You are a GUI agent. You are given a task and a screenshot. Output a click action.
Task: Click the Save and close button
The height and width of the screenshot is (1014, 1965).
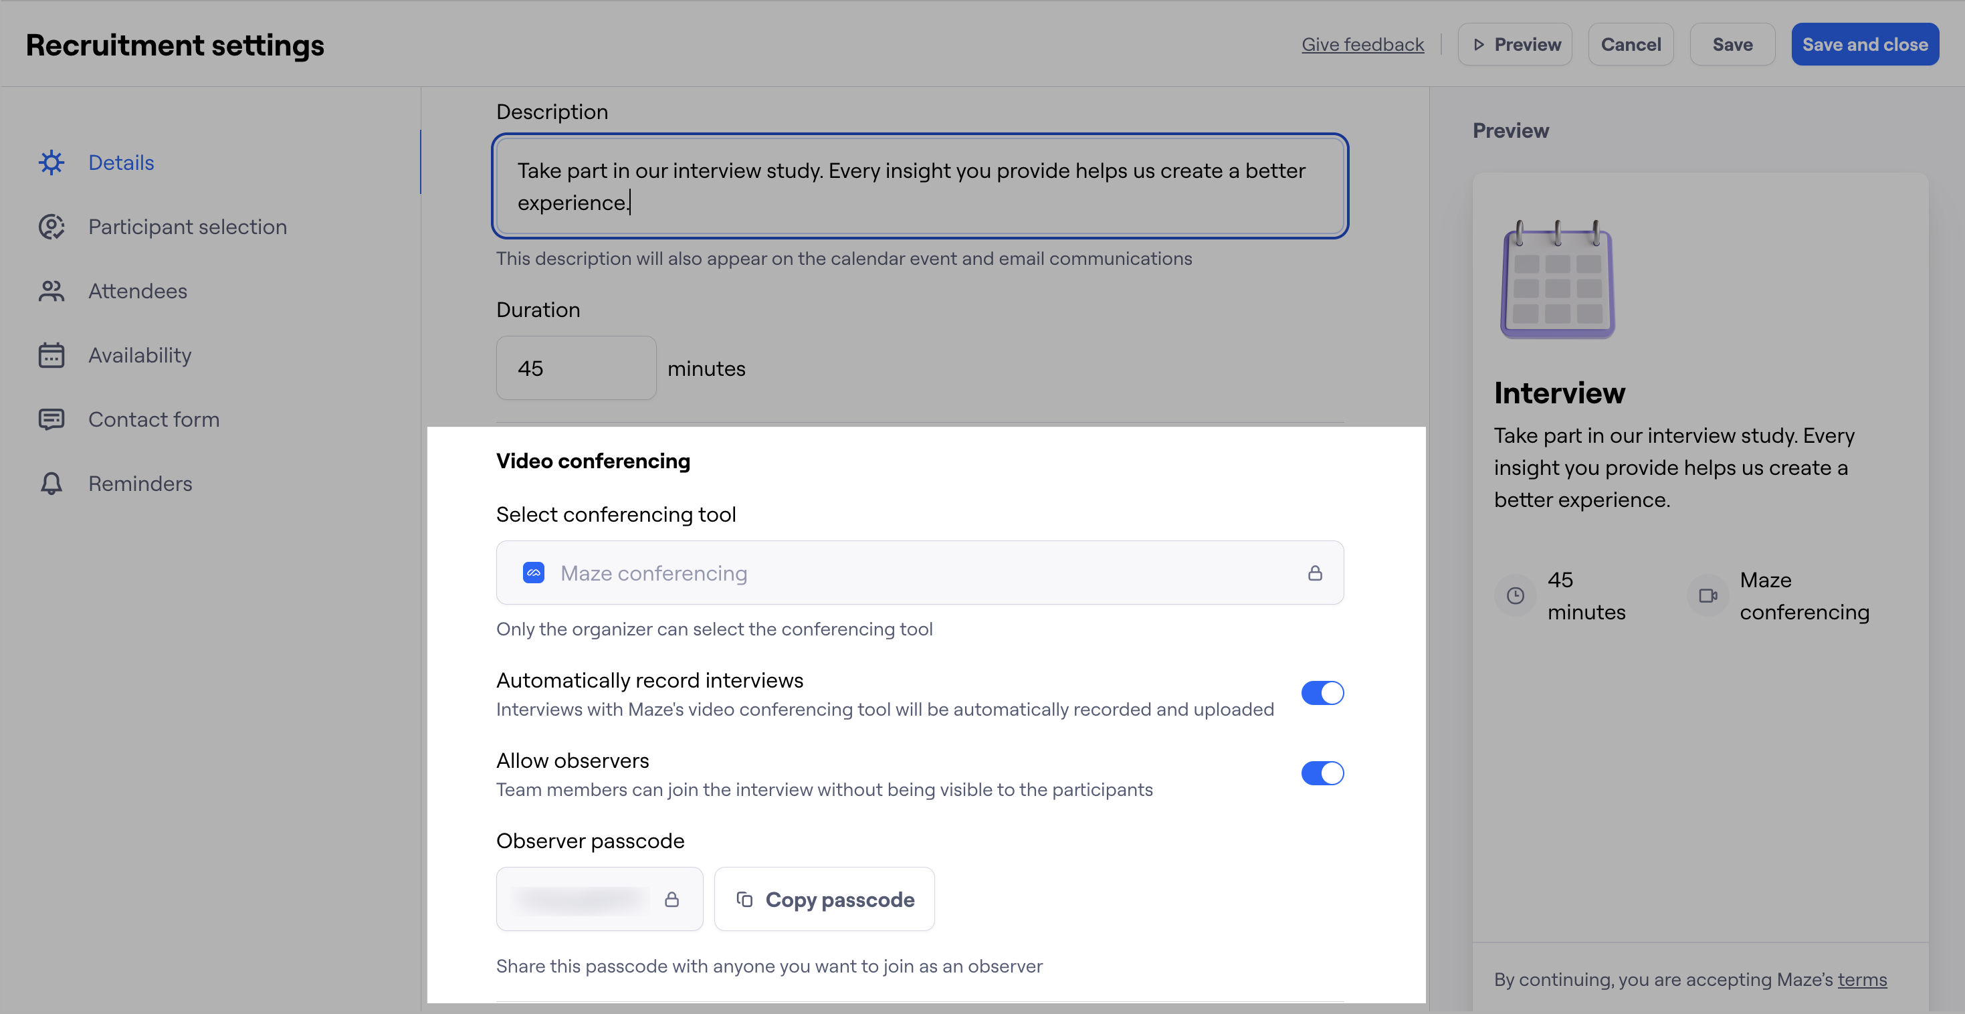click(1864, 44)
